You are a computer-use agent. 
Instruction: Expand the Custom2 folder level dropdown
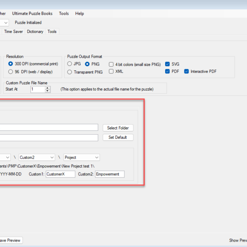click(x=52, y=157)
